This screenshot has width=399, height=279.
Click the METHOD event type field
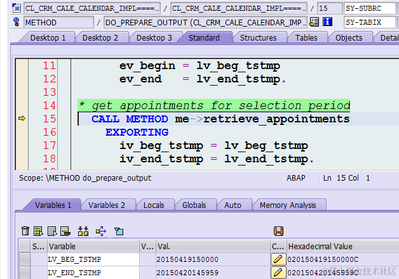pos(59,22)
